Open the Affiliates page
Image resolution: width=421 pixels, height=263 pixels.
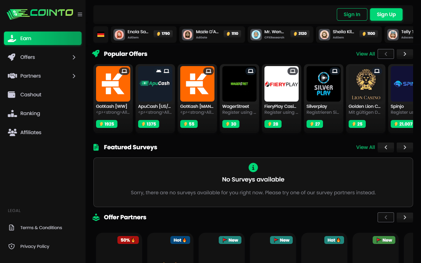point(43,132)
